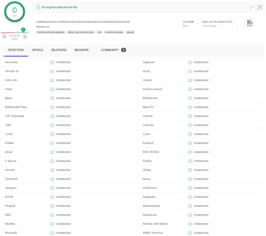The image size is (266, 236).
Task: Click the checks-network-adapters tag
Action: pos(51,32)
